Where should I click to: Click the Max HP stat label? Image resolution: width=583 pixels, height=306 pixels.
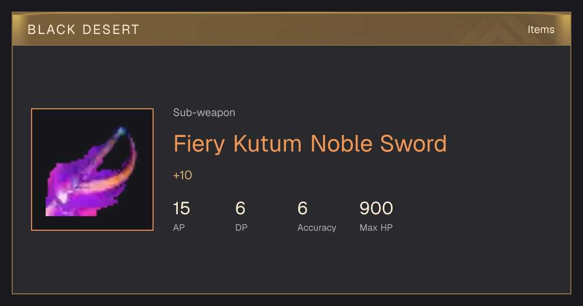coord(376,227)
